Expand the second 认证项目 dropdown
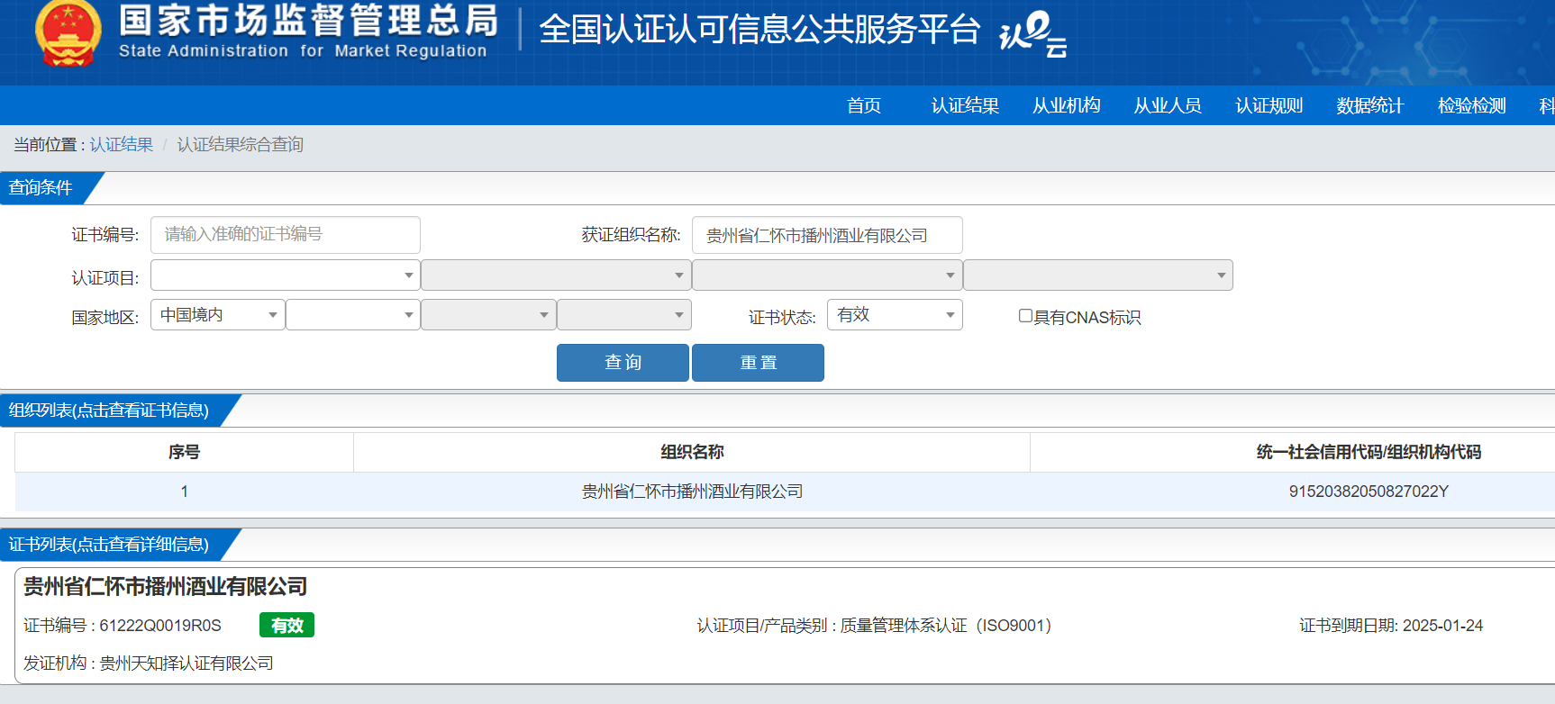Viewport: 1555px width, 704px height. click(556, 275)
